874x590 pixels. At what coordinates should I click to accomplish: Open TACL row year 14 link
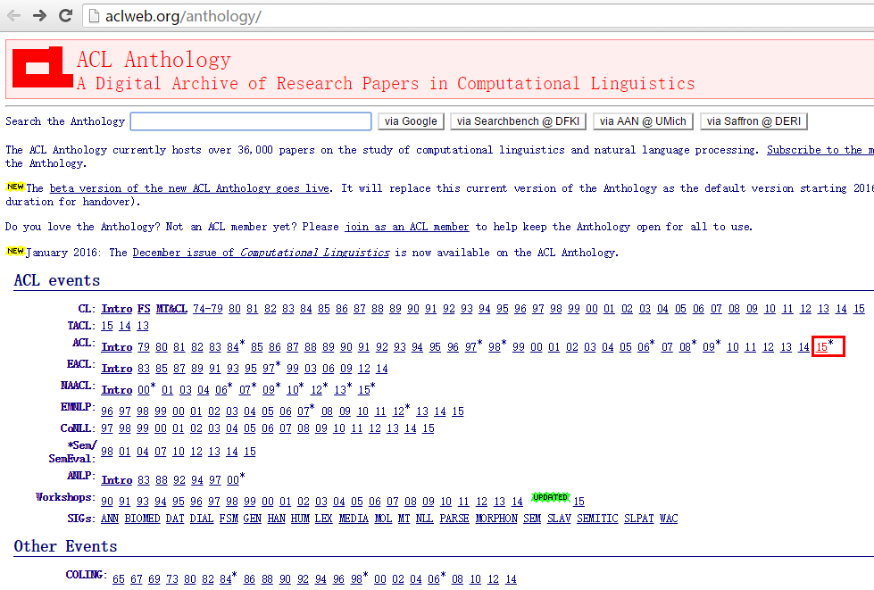125,326
